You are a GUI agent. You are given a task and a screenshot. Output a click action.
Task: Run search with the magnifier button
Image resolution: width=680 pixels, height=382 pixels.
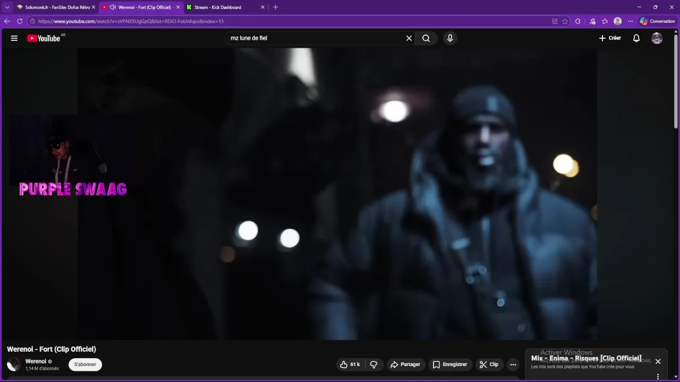click(426, 38)
